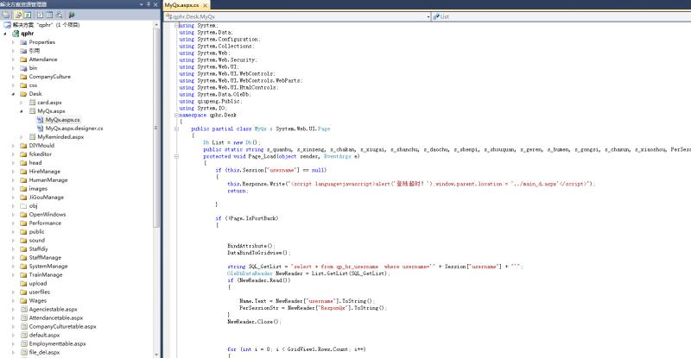The width and height of the screenshot is (691, 358).
Task: Click the Employmenttable.aspx file icon
Action: click(24, 343)
